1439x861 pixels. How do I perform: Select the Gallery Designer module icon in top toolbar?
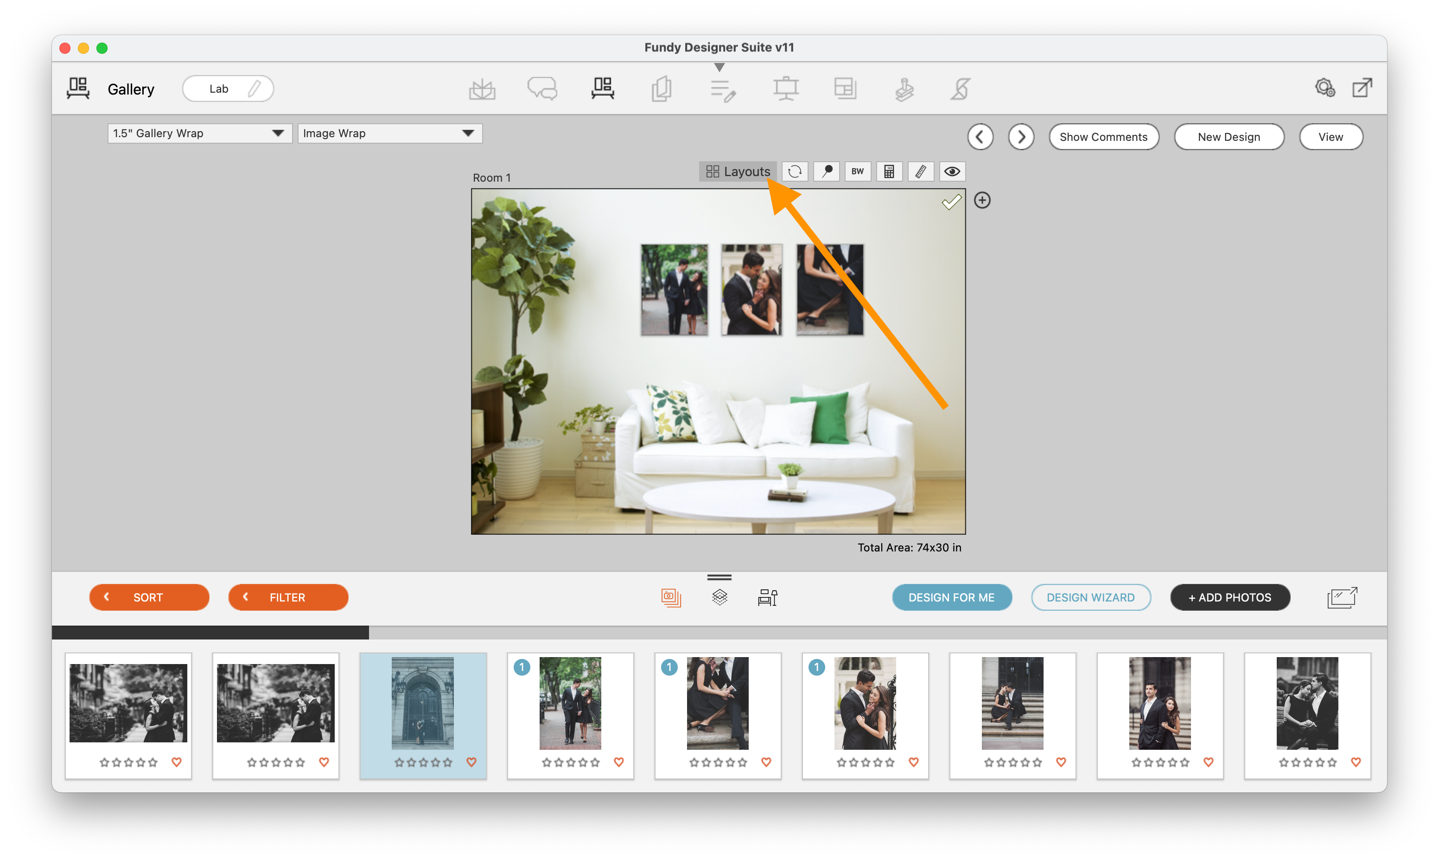(x=602, y=89)
